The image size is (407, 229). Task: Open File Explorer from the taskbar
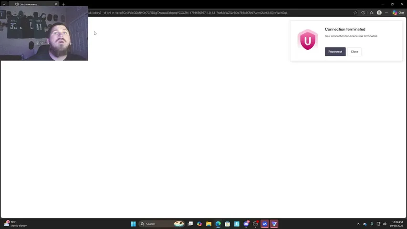click(209, 224)
